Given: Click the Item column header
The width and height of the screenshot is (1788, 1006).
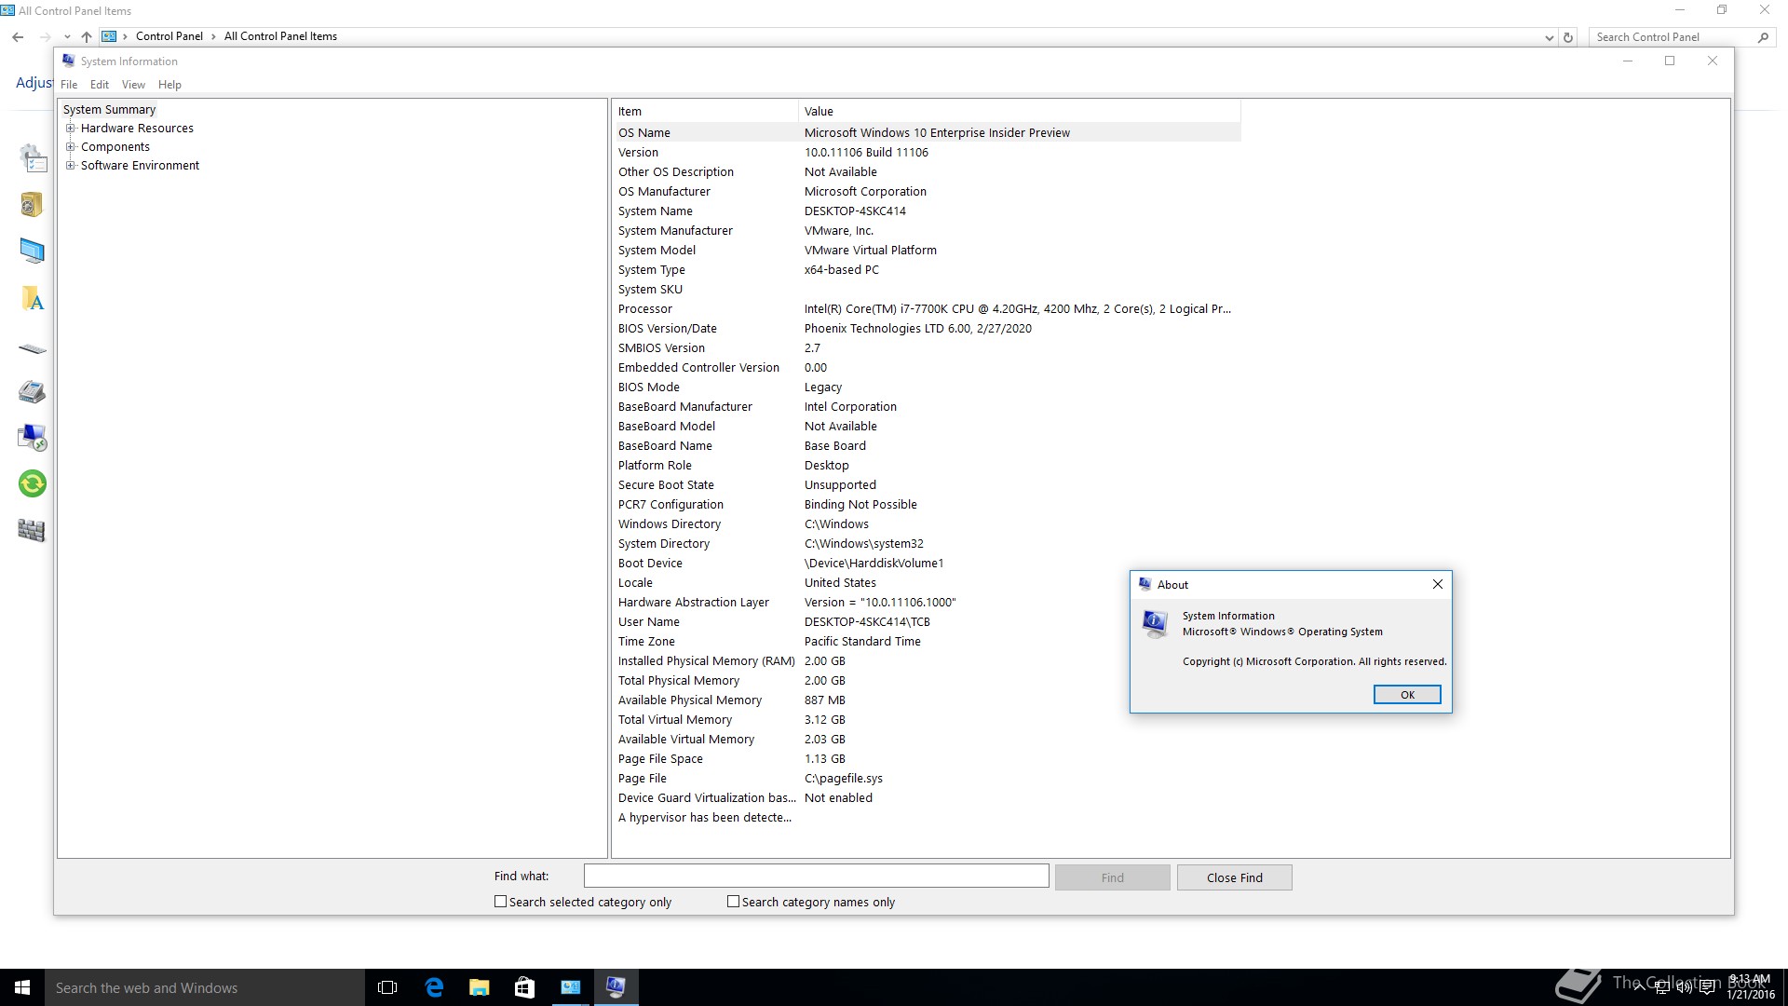Looking at the screenshot, I should tap(705, 111).
